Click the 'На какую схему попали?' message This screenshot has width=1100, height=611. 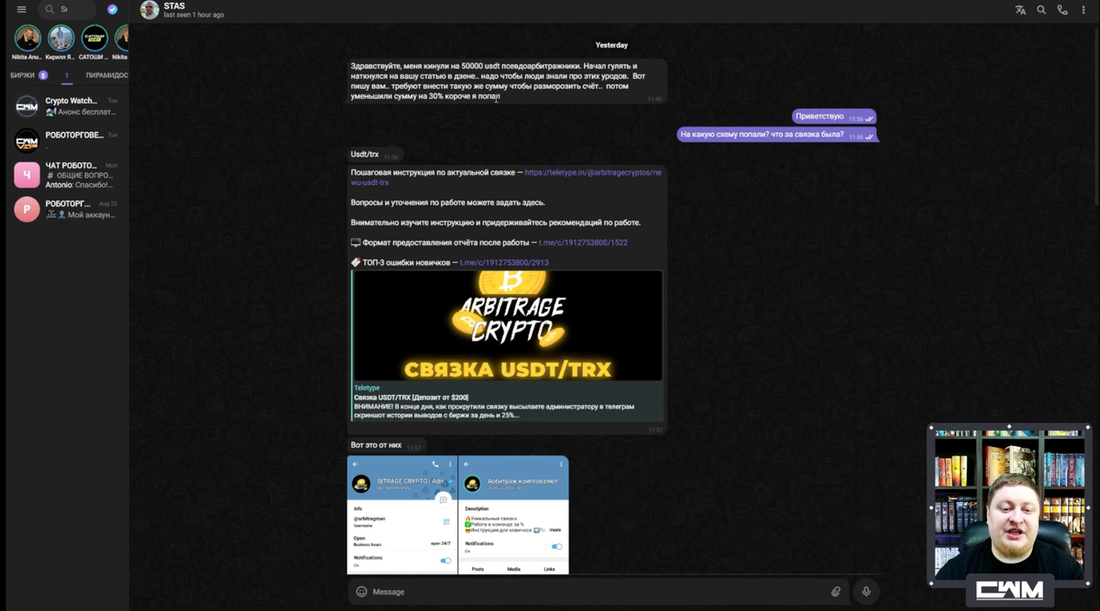coord(777,135)
